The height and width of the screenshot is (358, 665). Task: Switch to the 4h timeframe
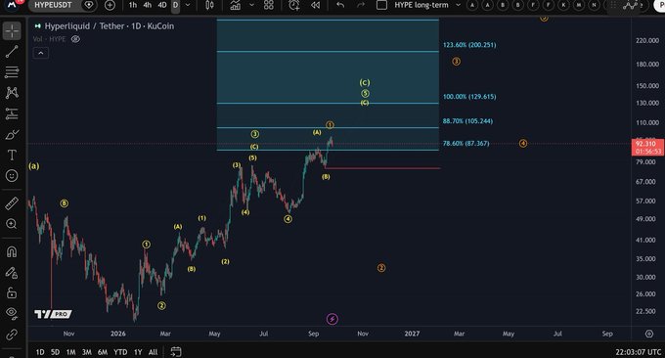[147, 5]
